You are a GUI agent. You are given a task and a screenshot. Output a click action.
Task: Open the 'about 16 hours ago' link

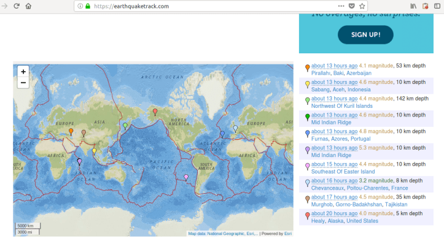(x=335, y=180)
